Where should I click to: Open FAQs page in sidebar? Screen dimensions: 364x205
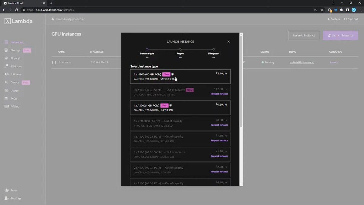coord(14,98)
